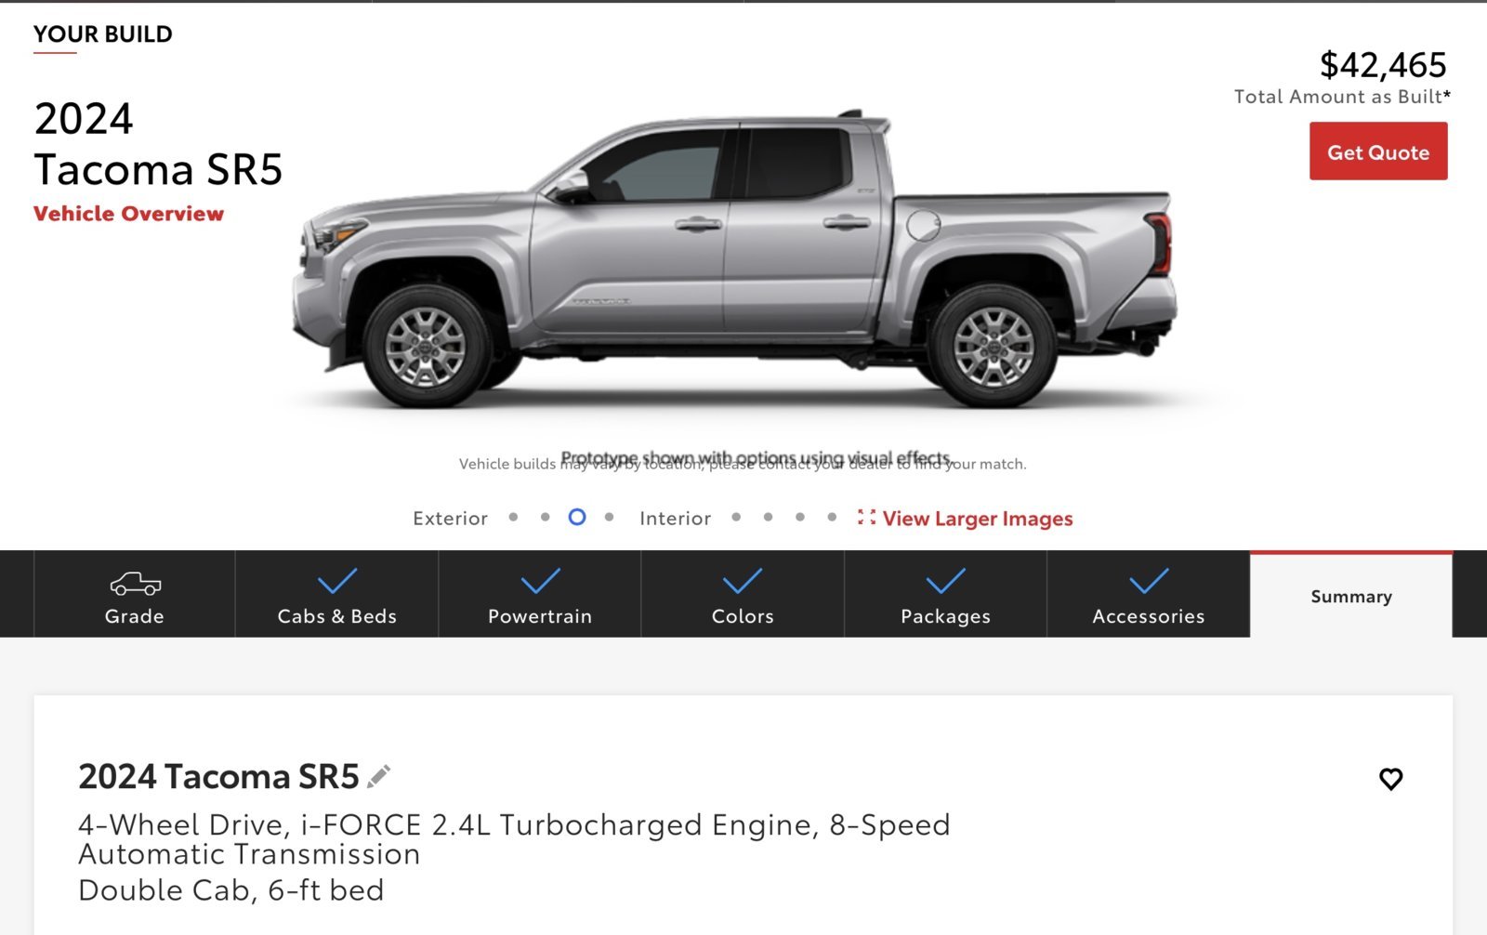The height and width of the screenshot is (935, 1487).
Task: Click the truck icon on the Grade tab
Action: tap(135, 584)
